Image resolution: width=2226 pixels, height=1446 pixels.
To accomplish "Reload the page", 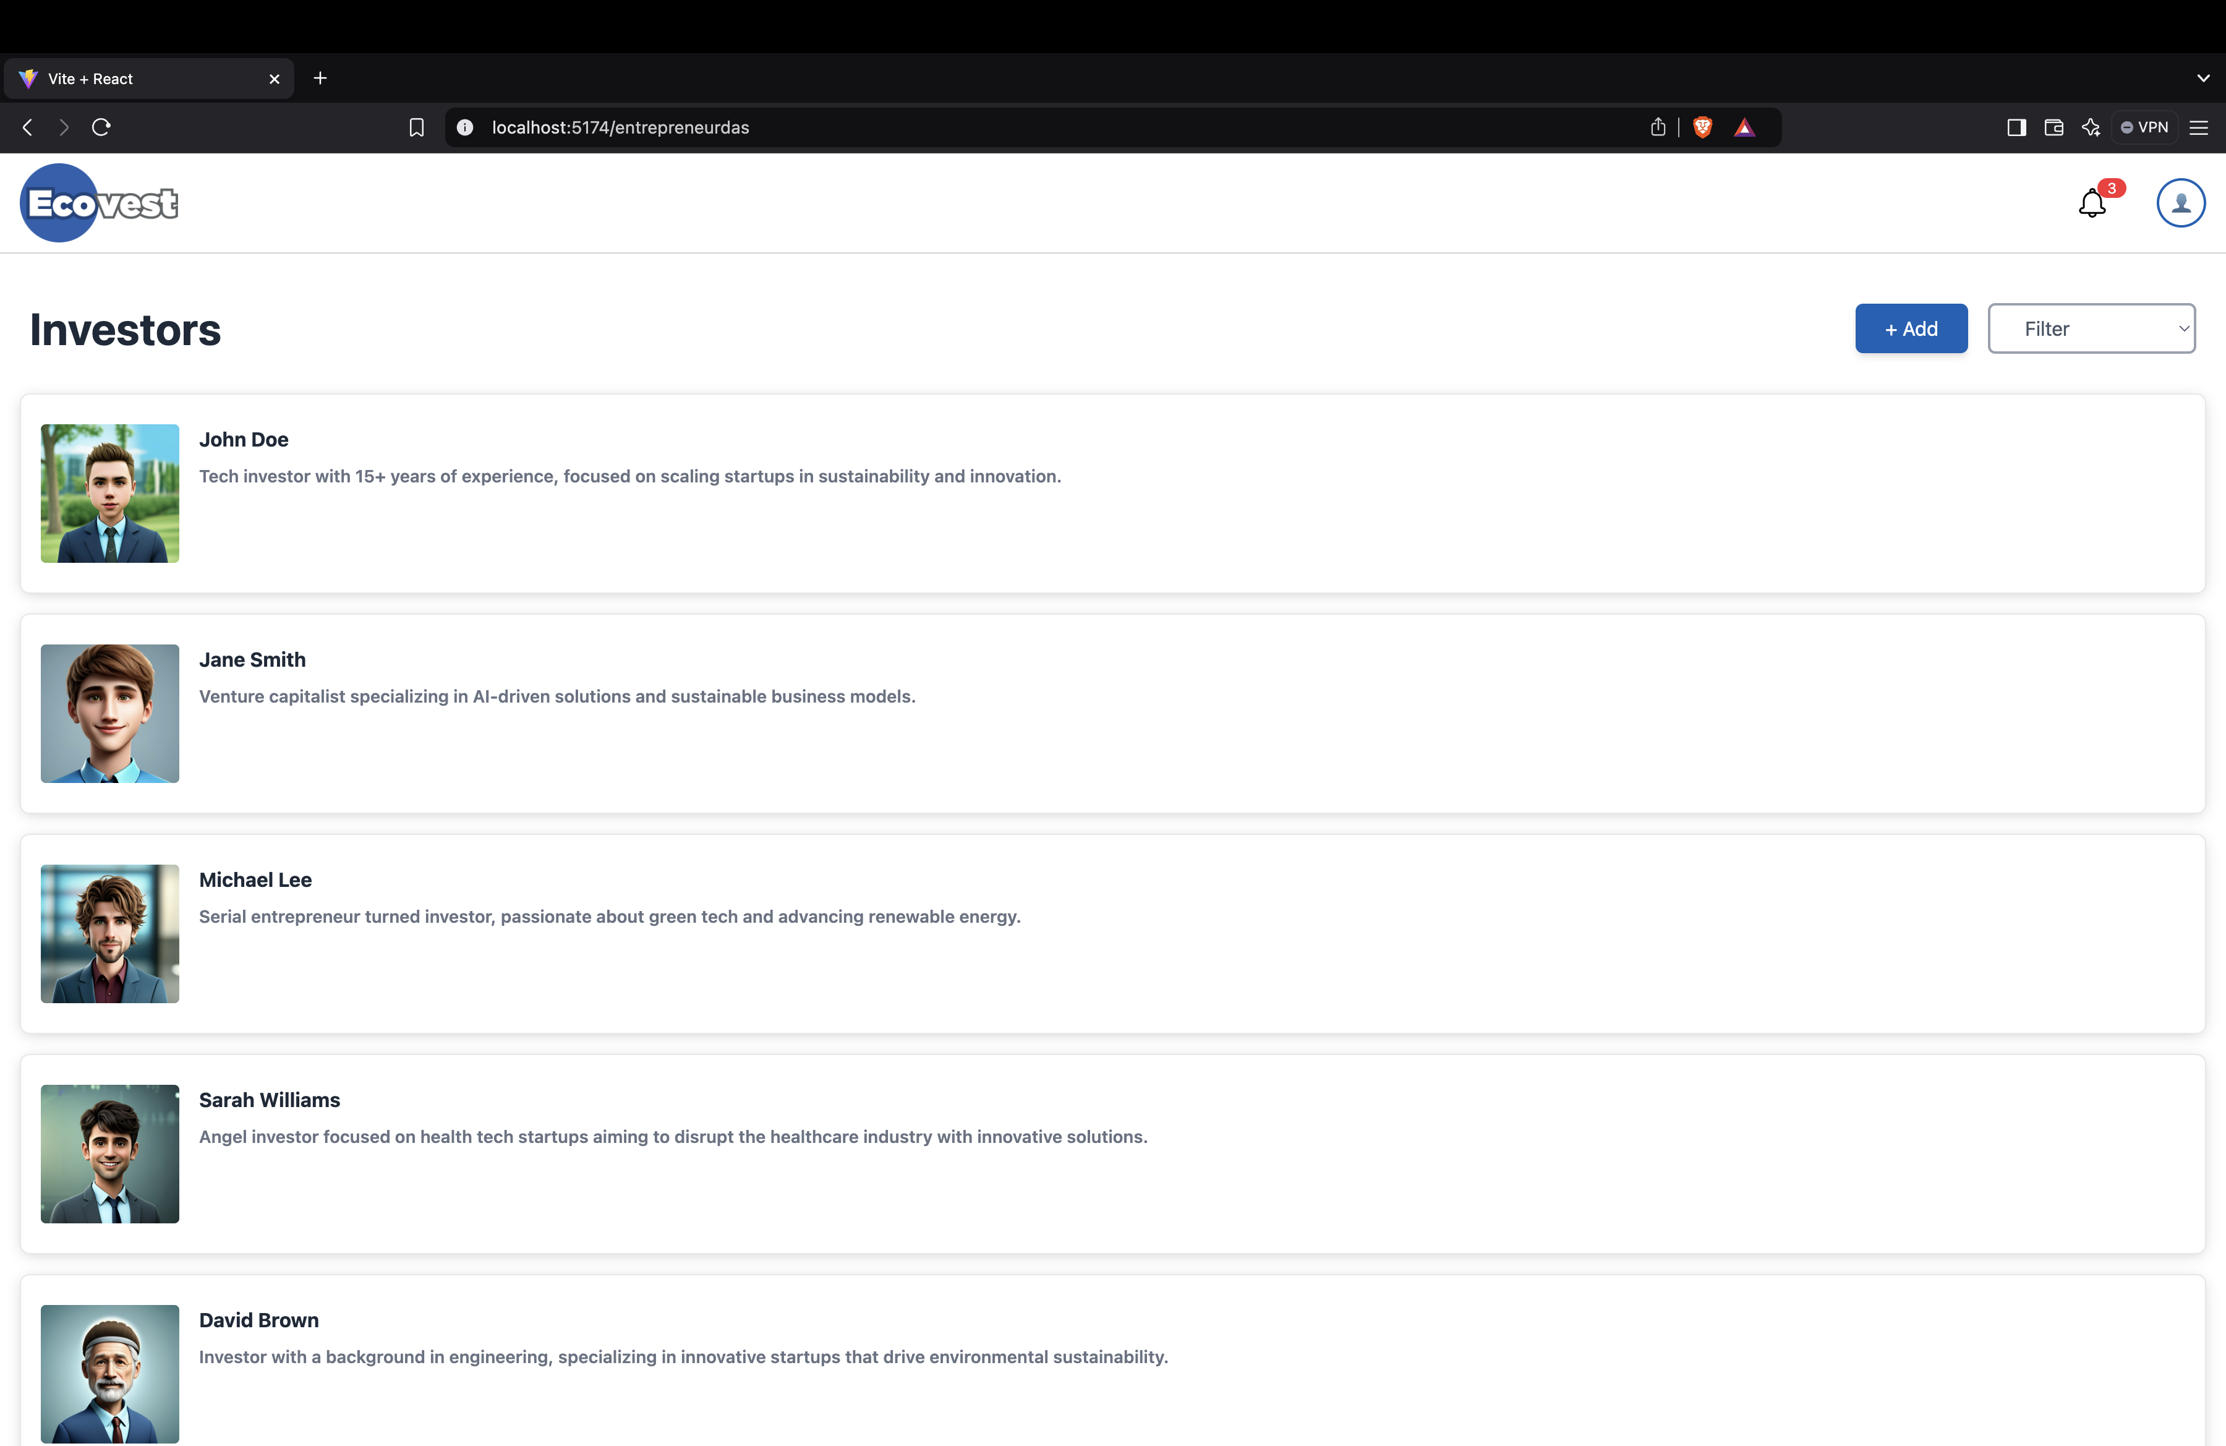I will click(101, 127).
